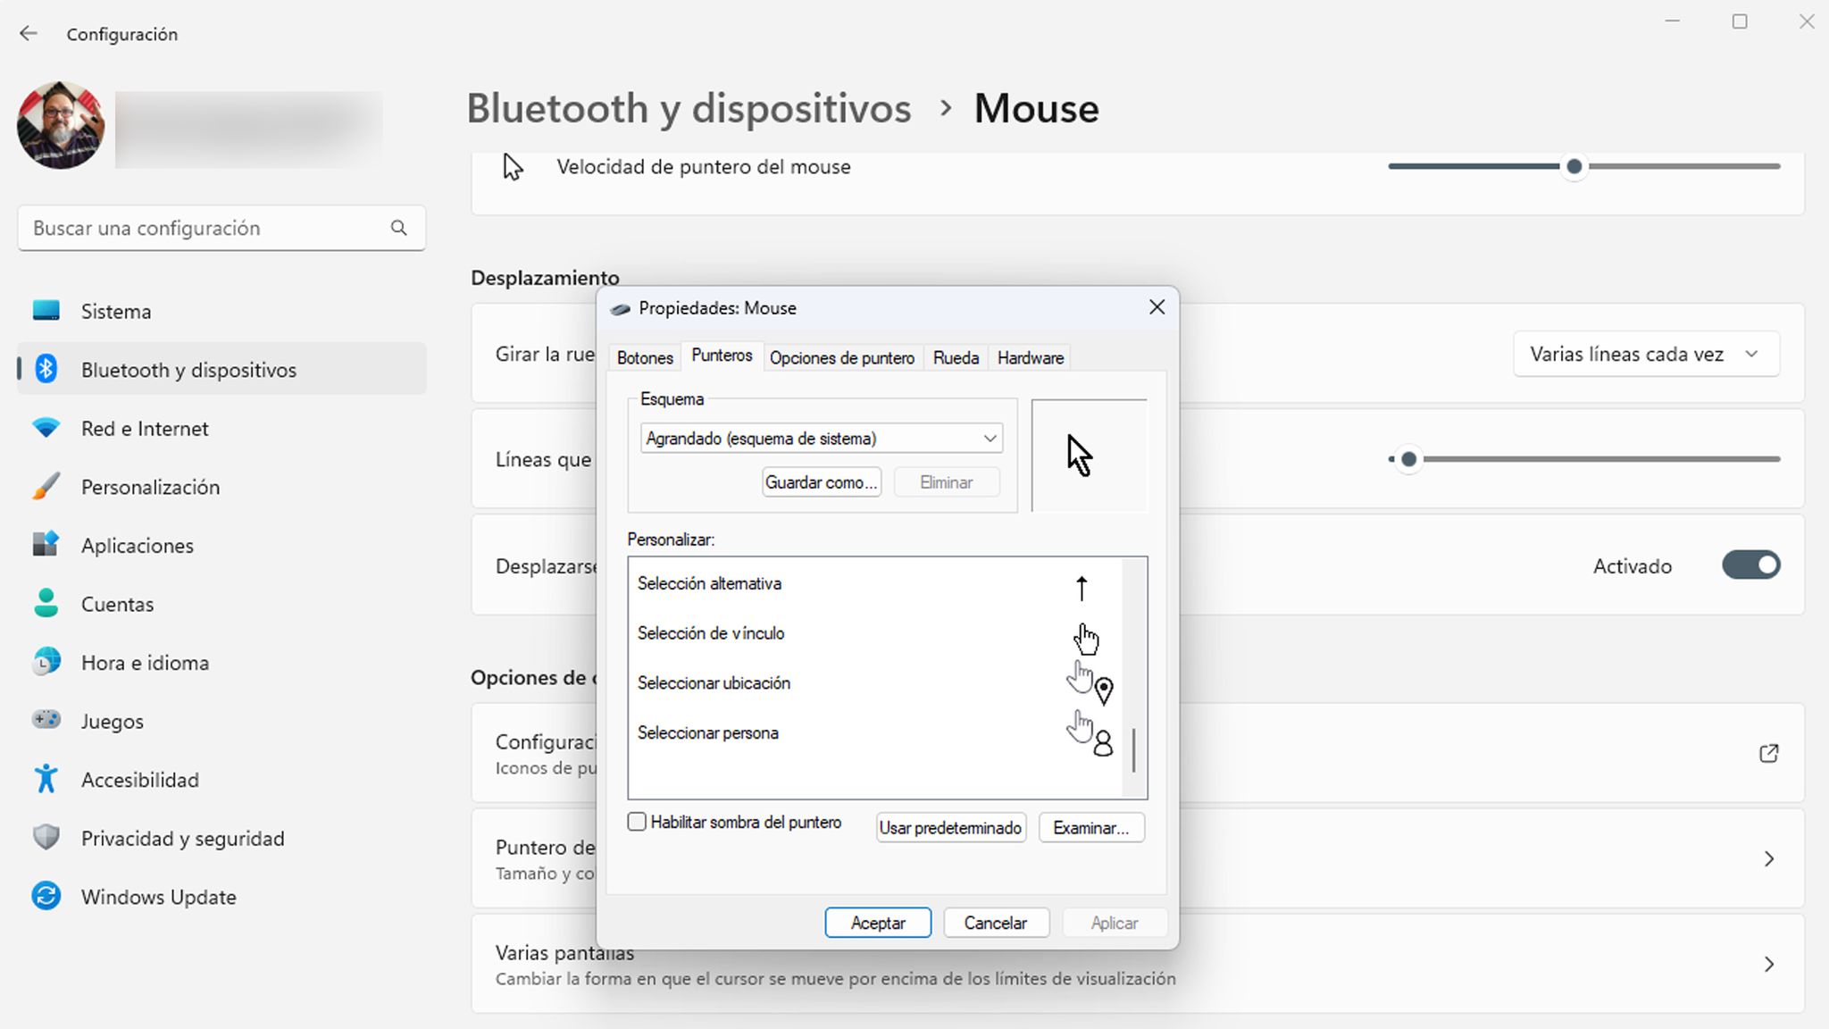
Task: Toggle Privacidad y seguridad sidebar item
Action: tap(183, 838)
